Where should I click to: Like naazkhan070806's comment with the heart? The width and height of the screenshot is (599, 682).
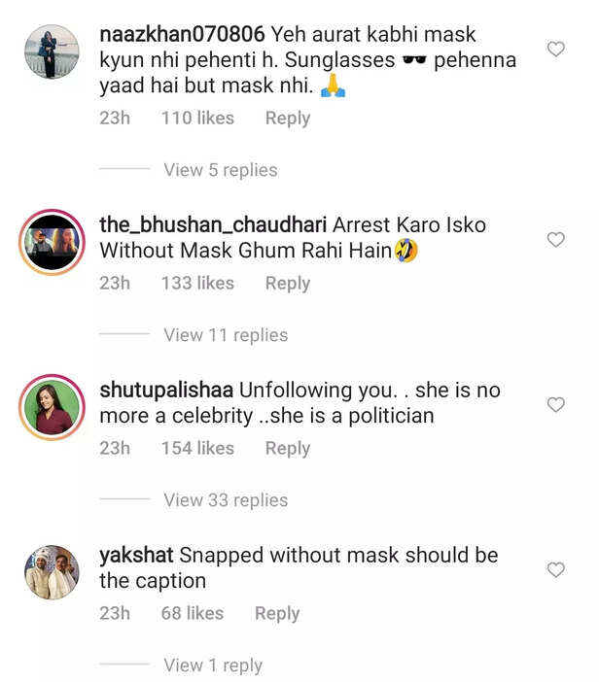click(x=556, y=50)
